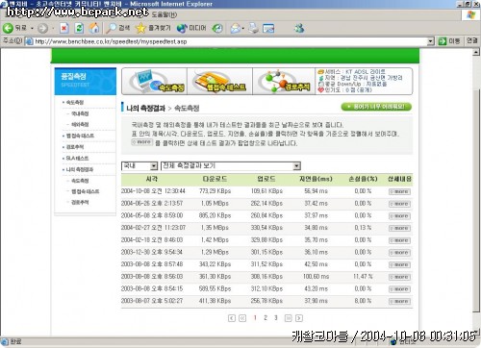Image resolution: width=481 pixels, height=348 pixels.
Task: Open the 국내 region dropdown
Action: pyautogui.click(x=139, y=165)
